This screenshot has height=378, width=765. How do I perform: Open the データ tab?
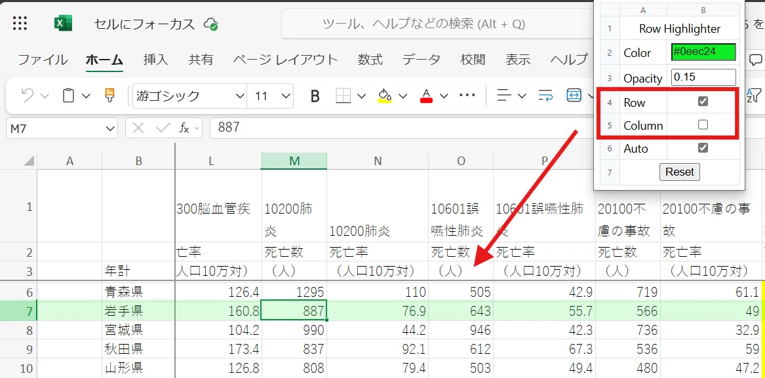click(x=422, y=60)
